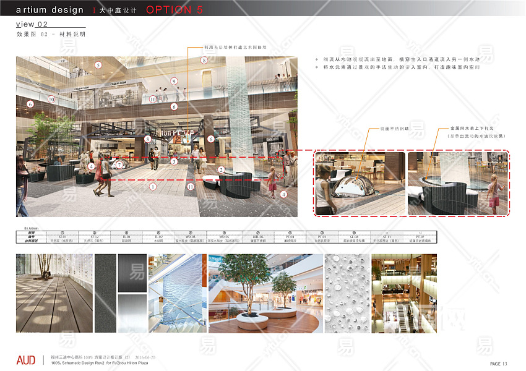The image size is (526, 371).
Task: Open the water droplet glass texture image
Action: pos(347,293)
